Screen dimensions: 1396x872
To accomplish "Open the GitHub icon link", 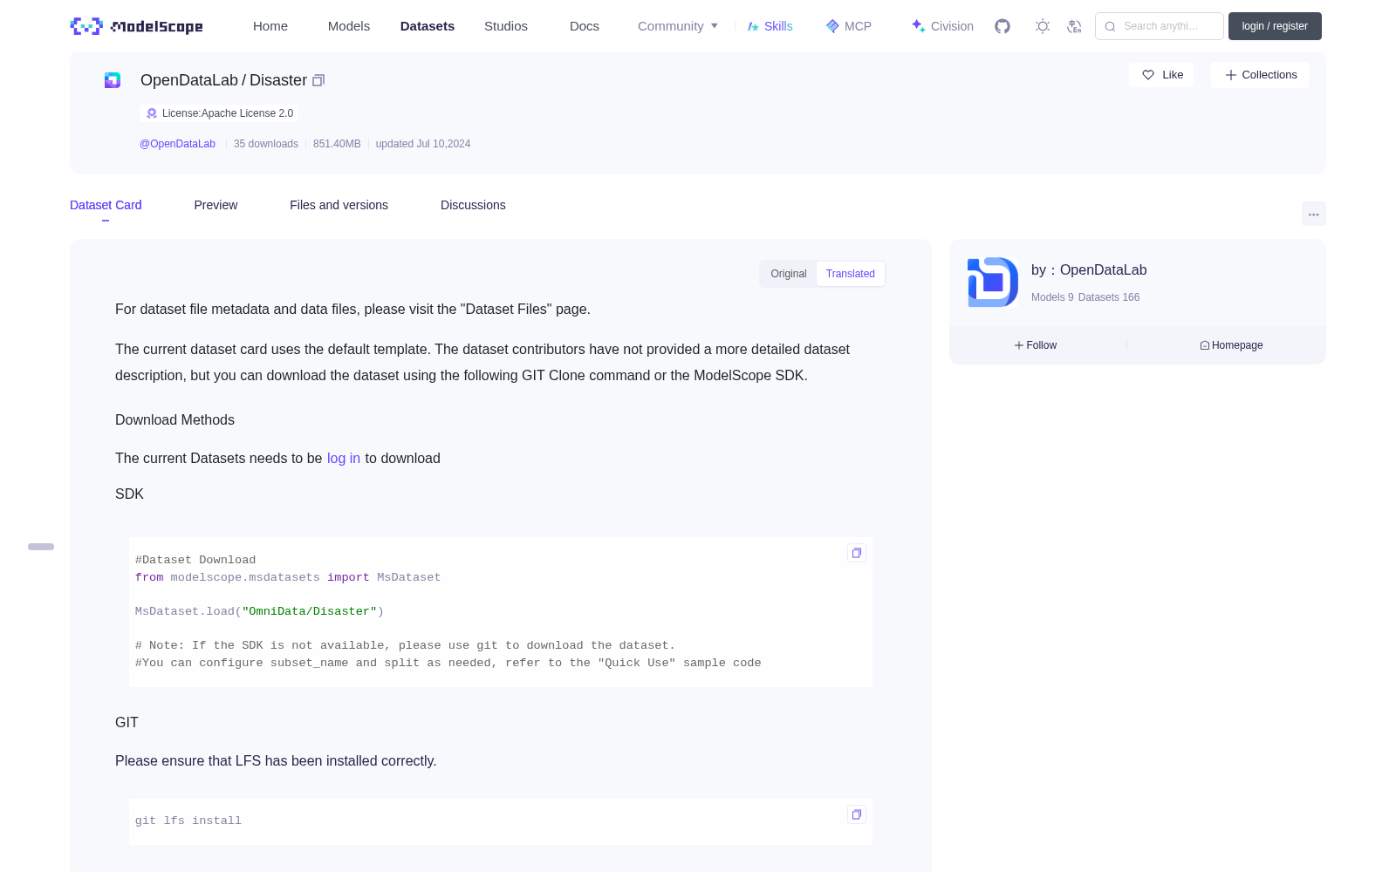I will [1003, 26].
